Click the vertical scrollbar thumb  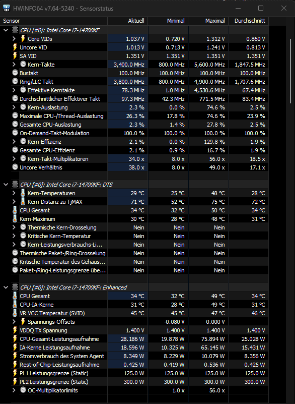click(290, 70)
